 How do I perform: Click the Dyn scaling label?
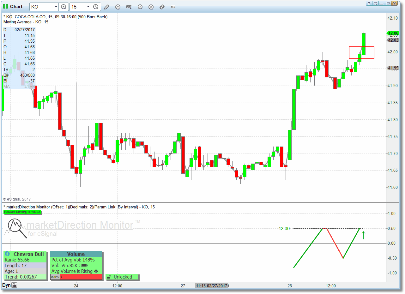pos(7,285)
